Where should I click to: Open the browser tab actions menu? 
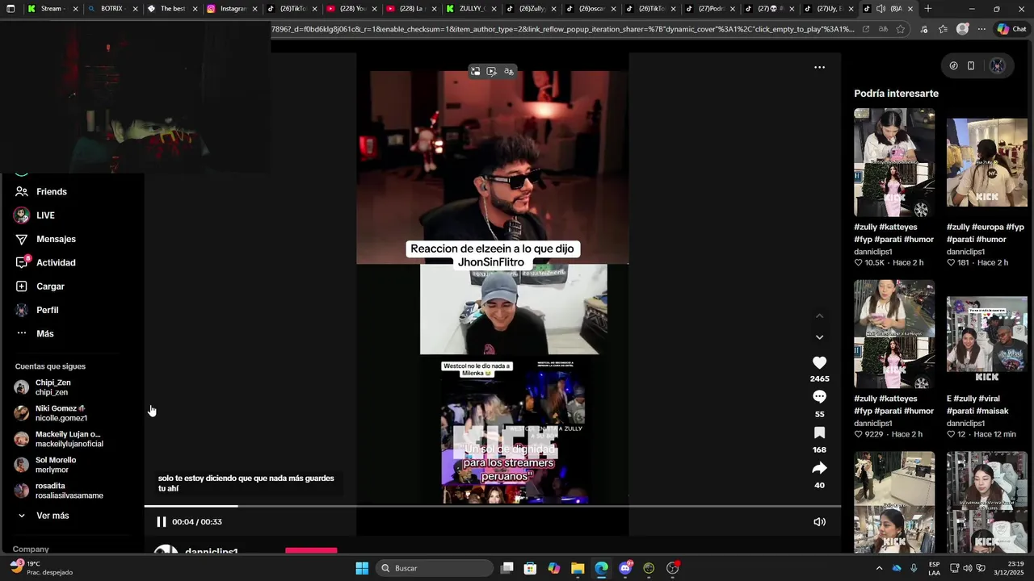(x=11, y=9)
